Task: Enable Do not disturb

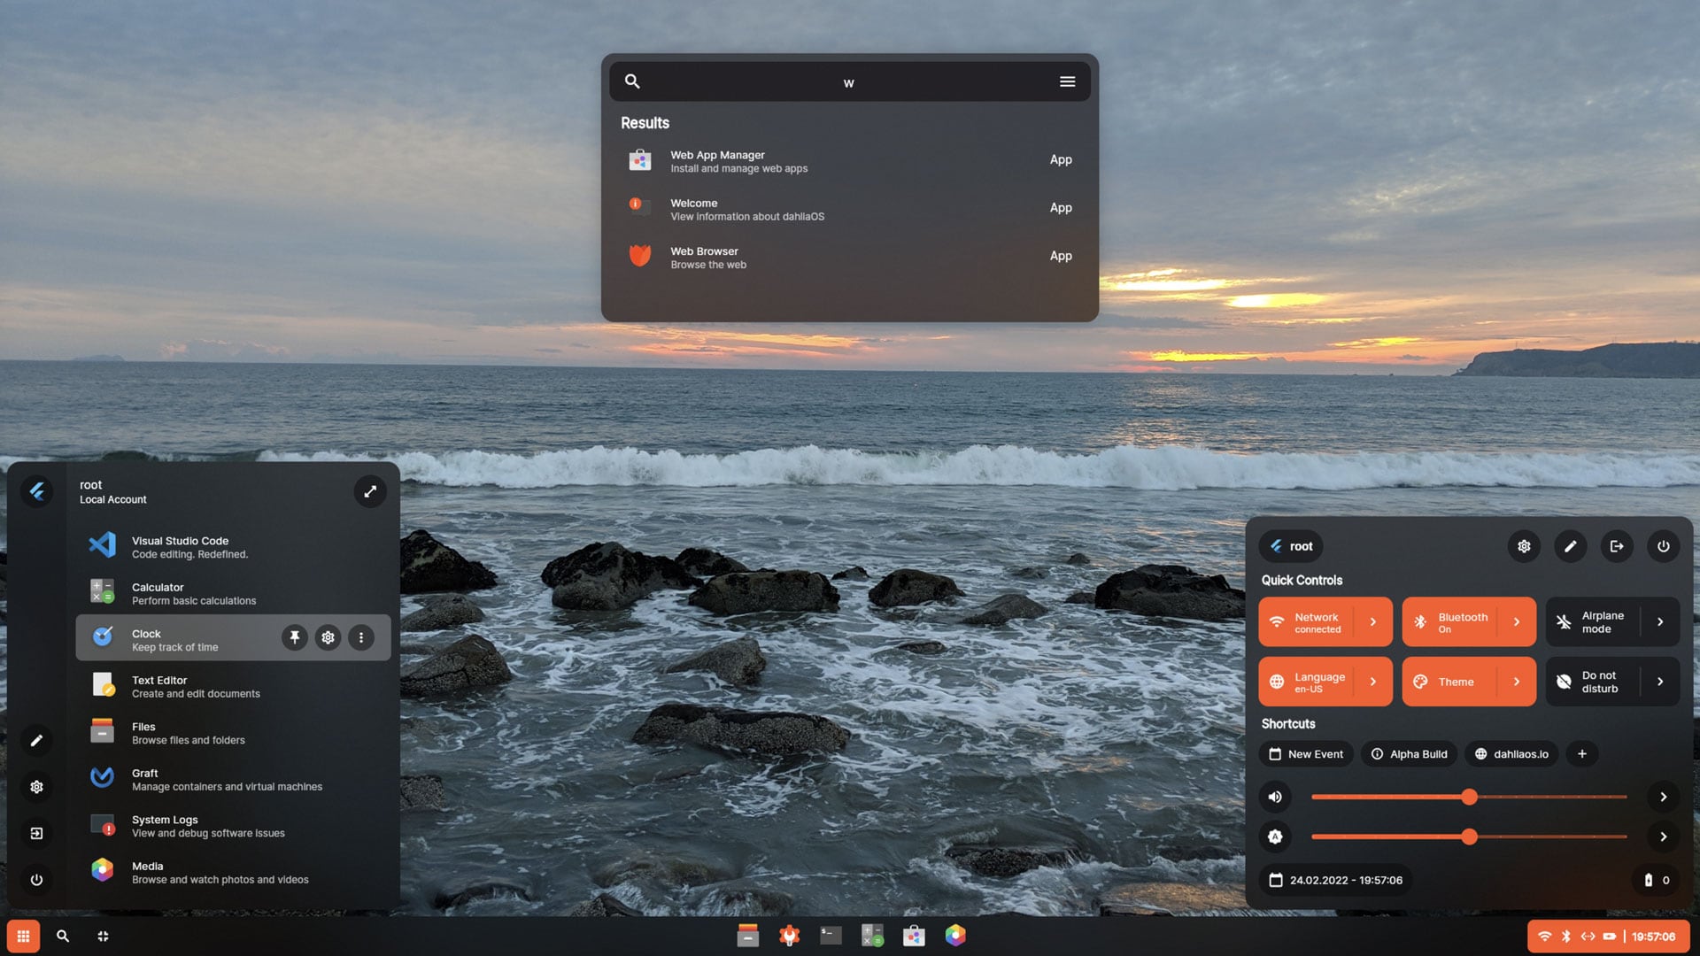Action: pyautogui.click(x=1593, y=682)
